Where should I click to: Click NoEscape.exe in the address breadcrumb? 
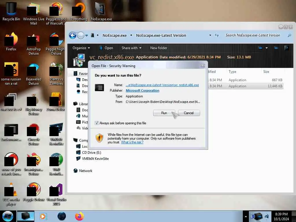coord(114,35)
